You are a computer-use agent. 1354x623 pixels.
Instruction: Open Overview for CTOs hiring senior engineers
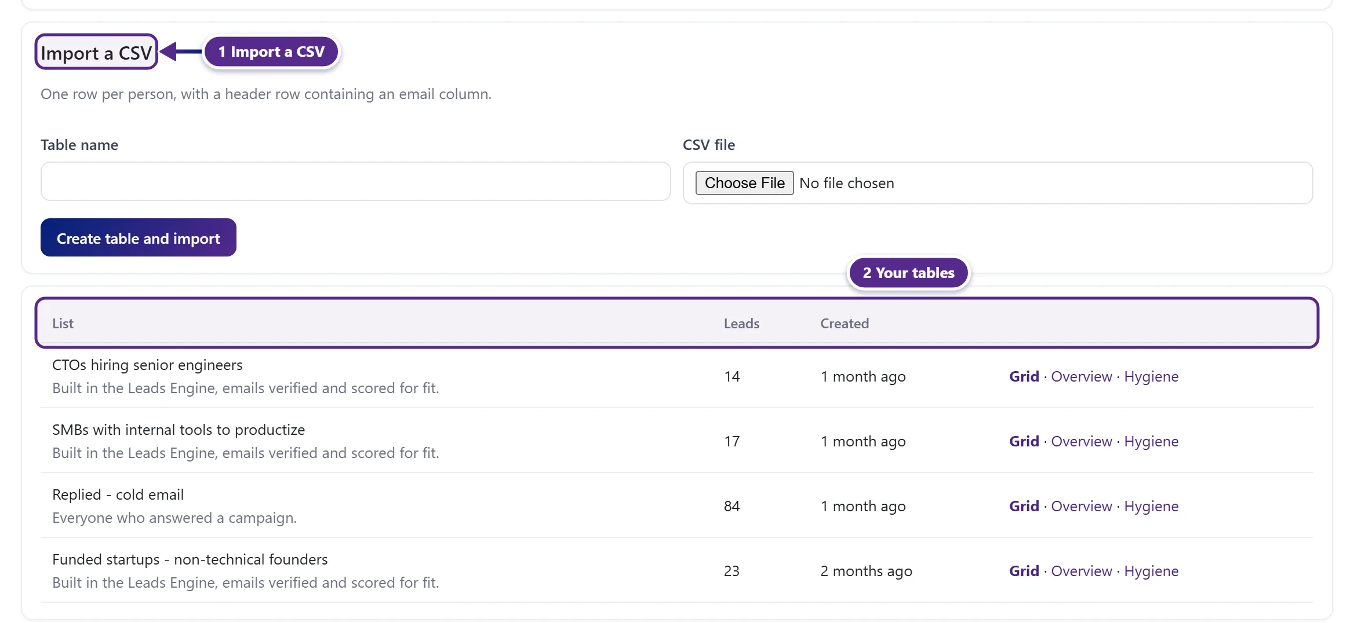point(1082,376)
